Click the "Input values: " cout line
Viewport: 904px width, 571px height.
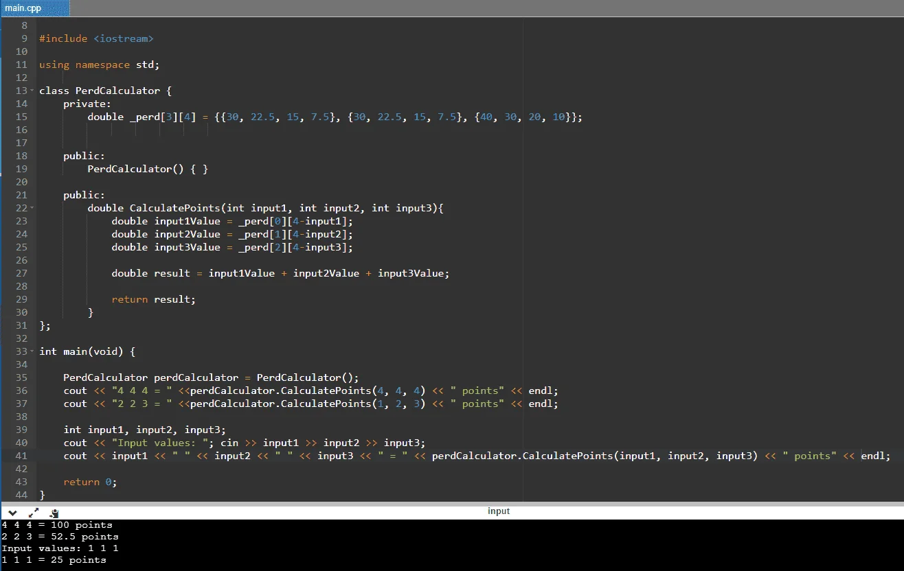[x=245, y=443]
